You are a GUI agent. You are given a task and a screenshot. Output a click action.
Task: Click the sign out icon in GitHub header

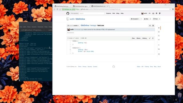click(160, 13)
